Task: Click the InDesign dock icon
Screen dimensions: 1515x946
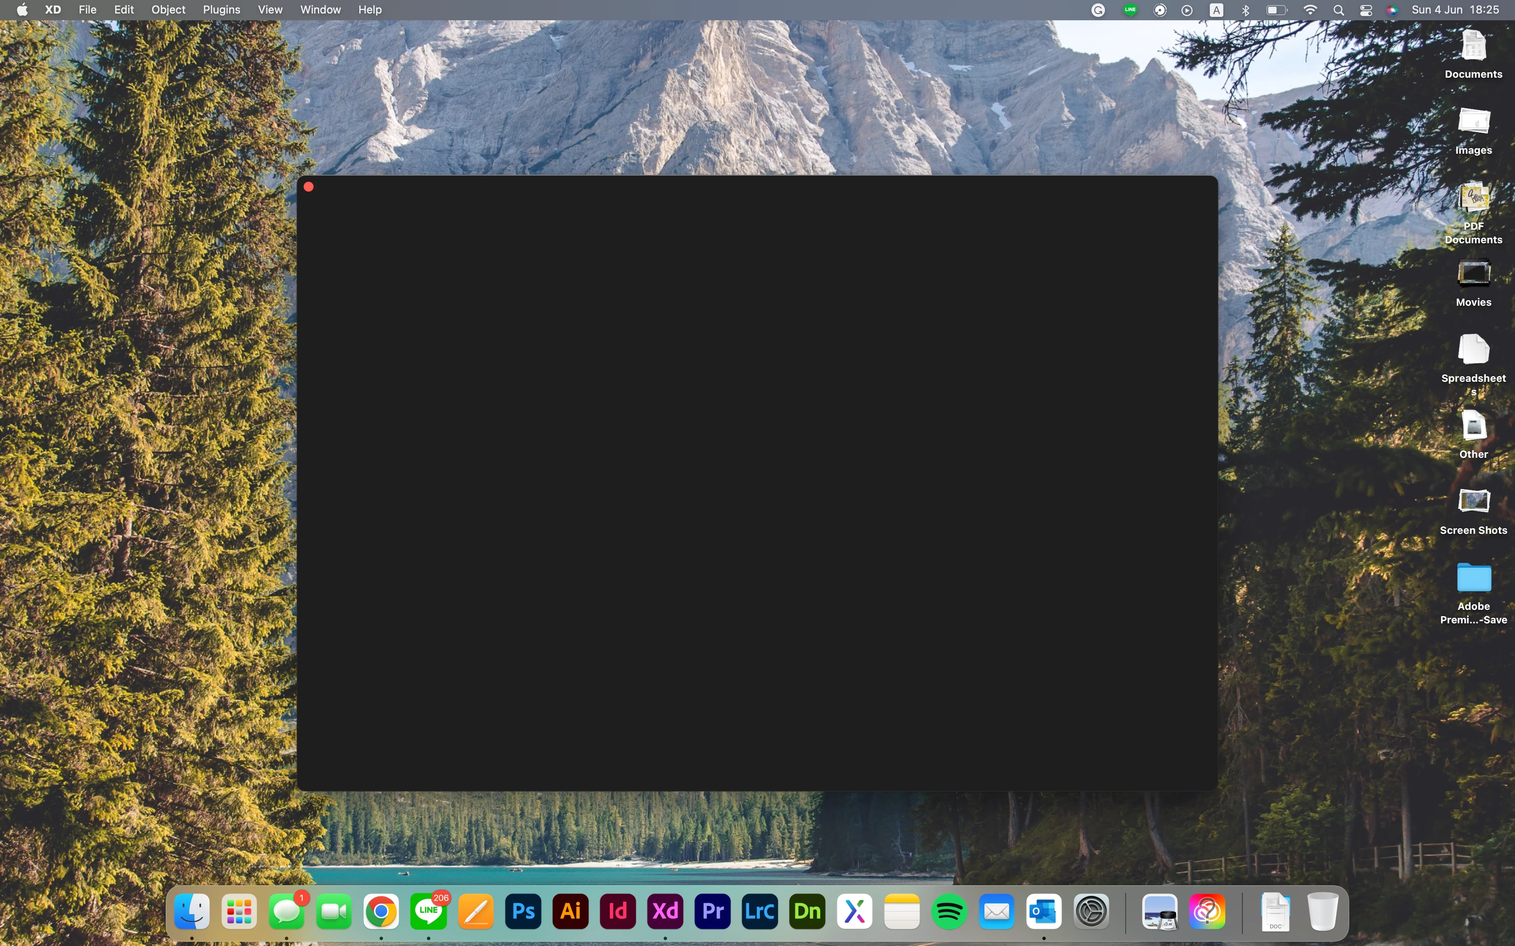Action: coord(617,912)
